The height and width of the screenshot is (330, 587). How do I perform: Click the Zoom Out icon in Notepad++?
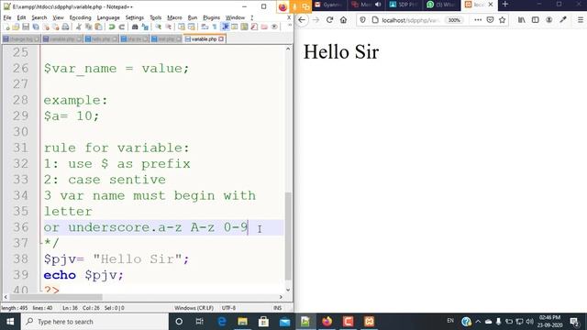[168, 27]
